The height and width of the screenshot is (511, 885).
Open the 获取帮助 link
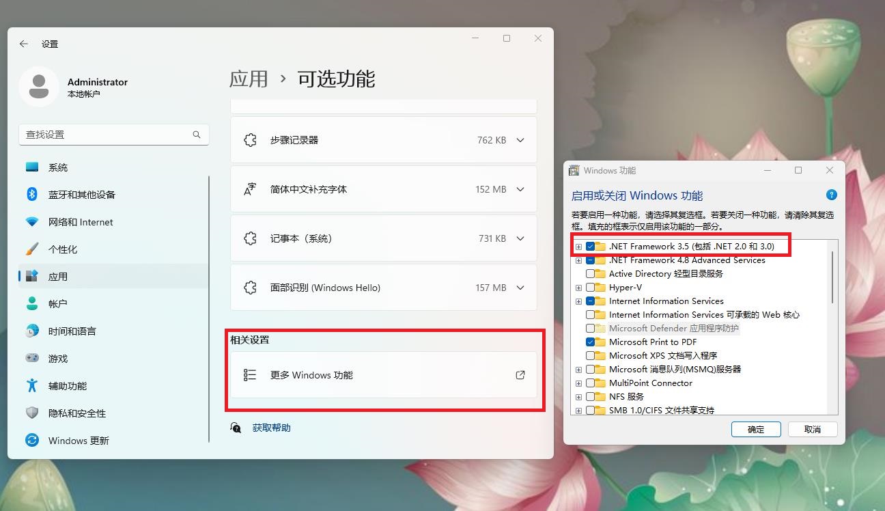click(271, 428)
